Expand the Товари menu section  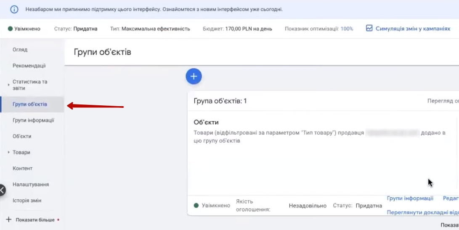[x=8, y=152]
